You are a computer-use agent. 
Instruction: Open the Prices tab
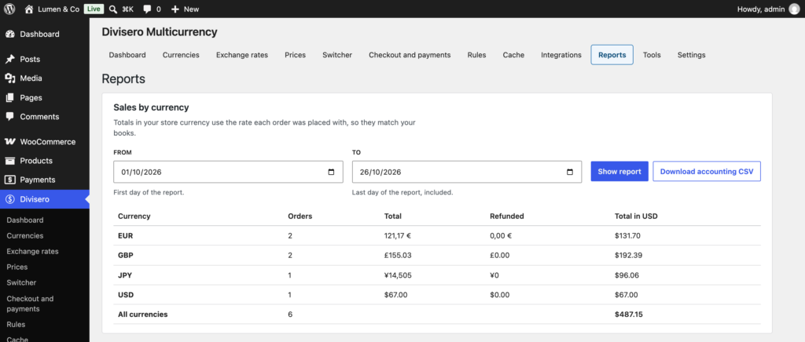tap(296, 55)
